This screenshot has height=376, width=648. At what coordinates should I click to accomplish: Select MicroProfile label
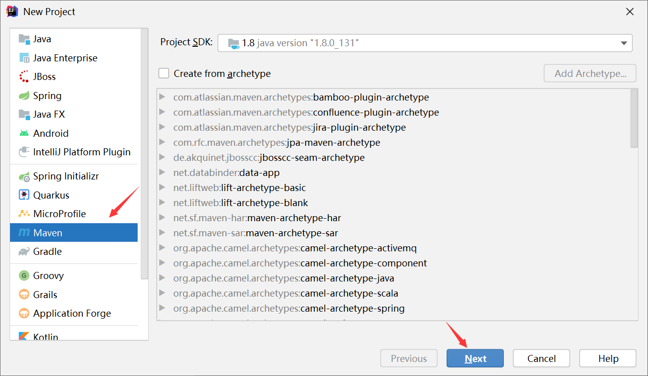(59, 214)
